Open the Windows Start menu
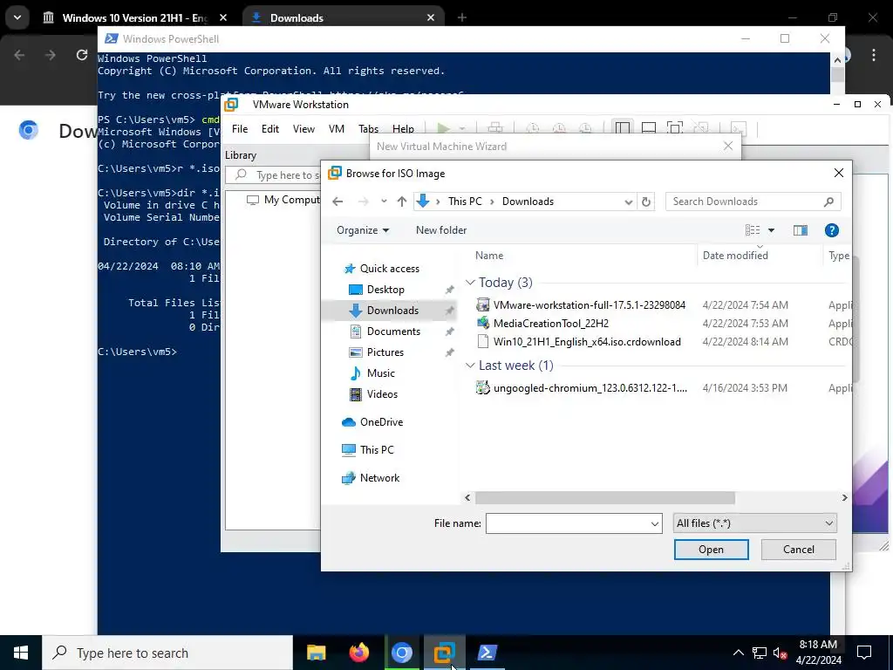This screenshot has height=670, width=893. (x=21, y=653)
